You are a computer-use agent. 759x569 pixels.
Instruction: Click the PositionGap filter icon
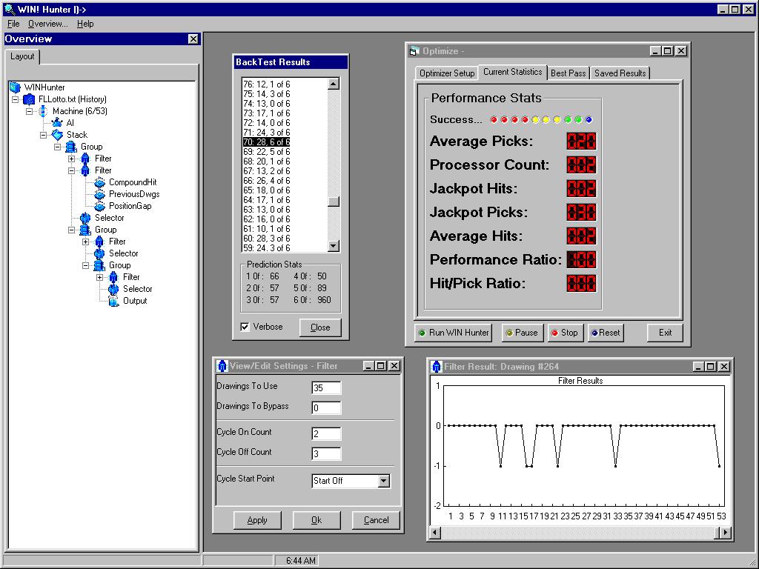pos(99,206)
